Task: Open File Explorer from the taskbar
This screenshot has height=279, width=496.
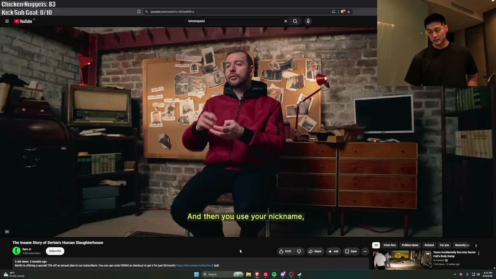Action: coord(248,274)
